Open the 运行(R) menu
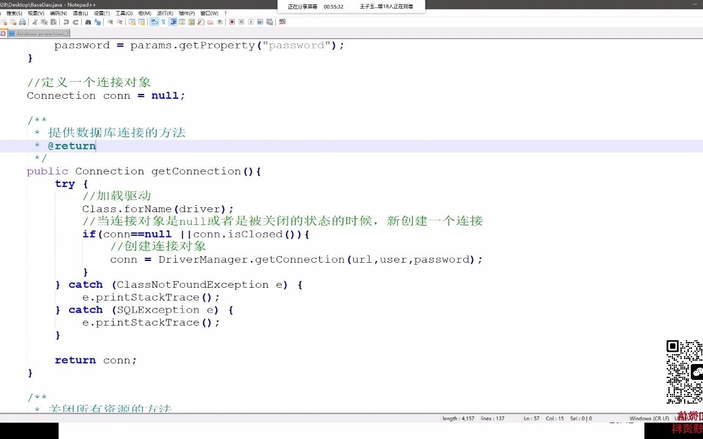 click(164, 13)
